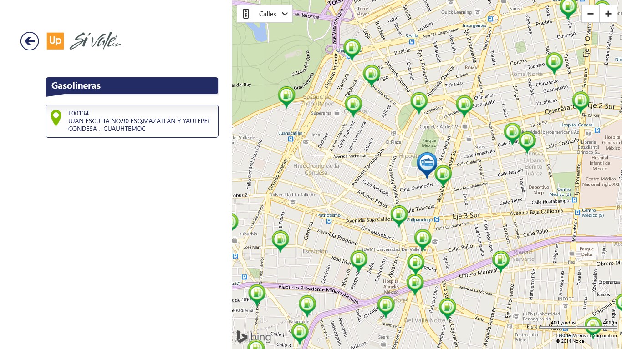622x349 pixels.
Task: Click the traffic light icon button
Action: pyautogui.click(x=246, y=14)
